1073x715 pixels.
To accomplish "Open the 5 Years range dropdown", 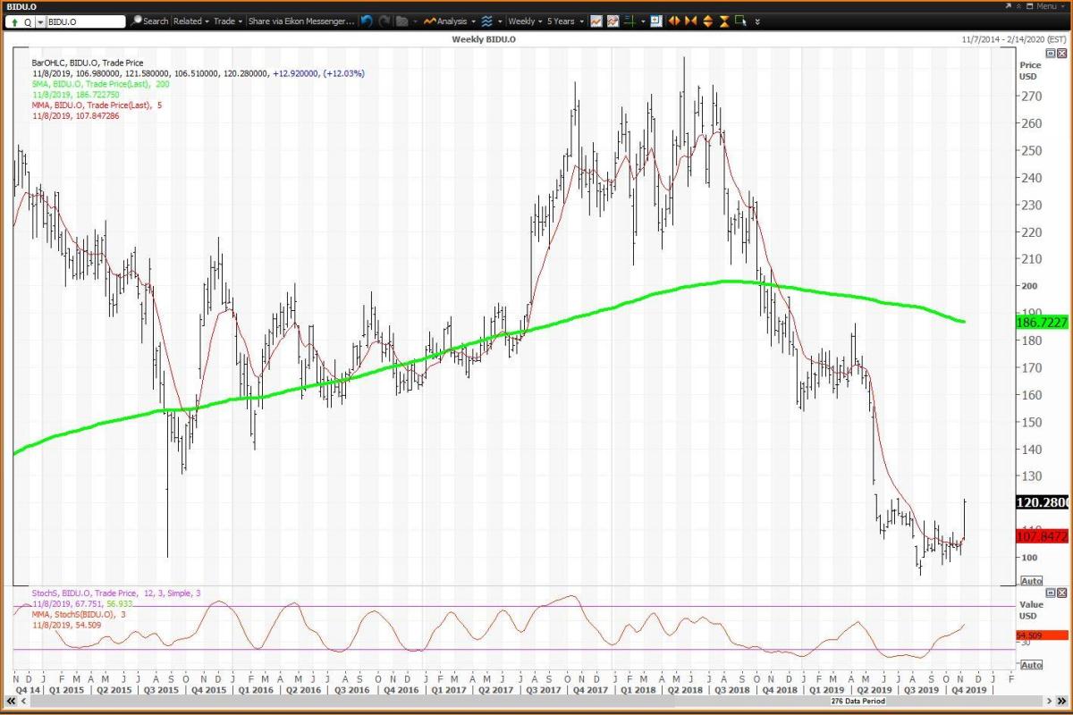I will pyautogui.click(x=564, y=21).
